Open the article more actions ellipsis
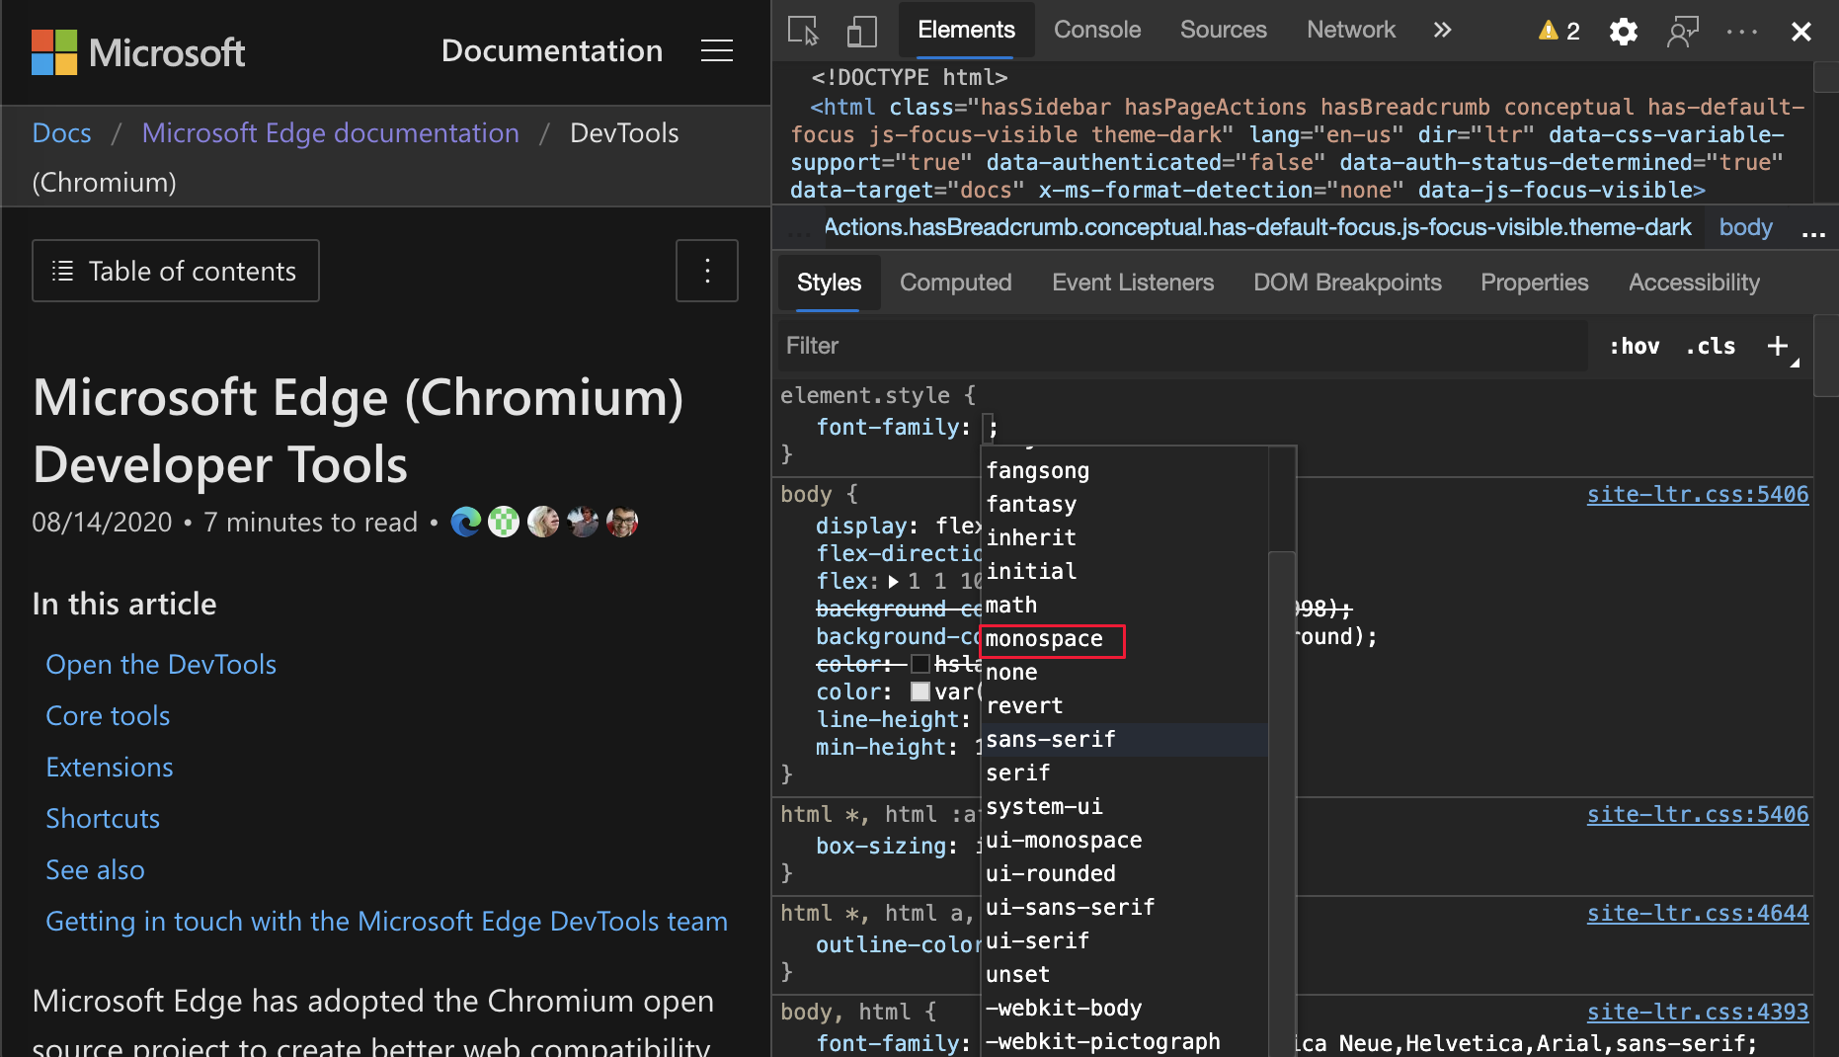 click(x=707, y=270)
